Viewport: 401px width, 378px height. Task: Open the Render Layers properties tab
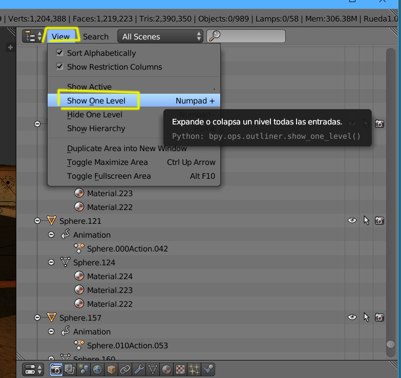click(70, 370)
